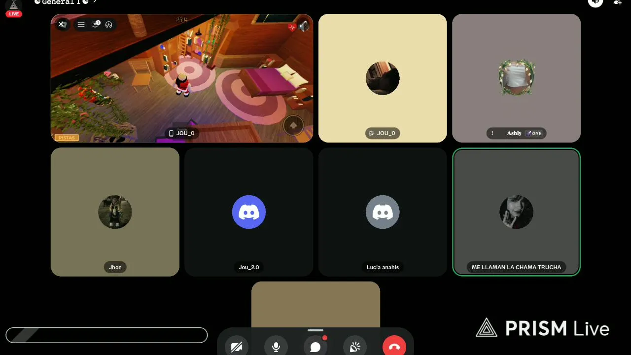Screen dimensions: 631x355
Task: Click the progress bar at bottom left
Action: point(106,335)
